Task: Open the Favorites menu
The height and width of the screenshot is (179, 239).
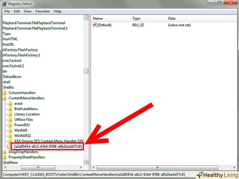Action: click(x=43, y=11)
